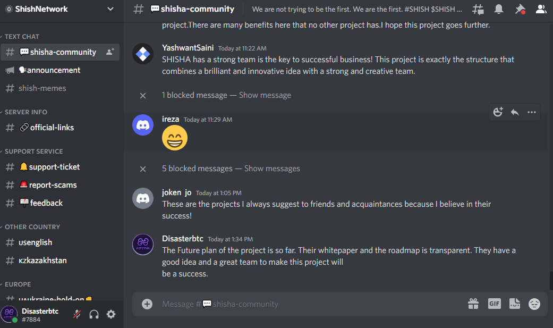The width and height of the screenshot is (553, 328).
Task: Open the GIF picker
Action: coord(494,304)
